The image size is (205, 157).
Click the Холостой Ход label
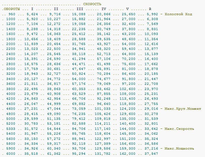[178, 14]
